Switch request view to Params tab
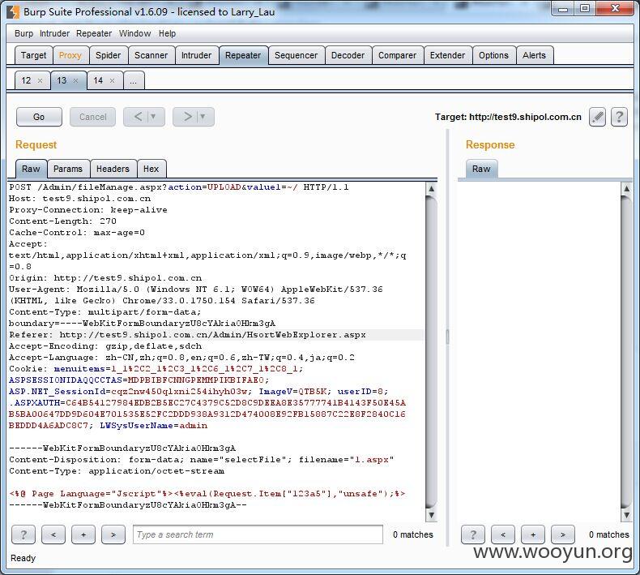Screen dimensions: 640x575 click(x=68, y=169)
